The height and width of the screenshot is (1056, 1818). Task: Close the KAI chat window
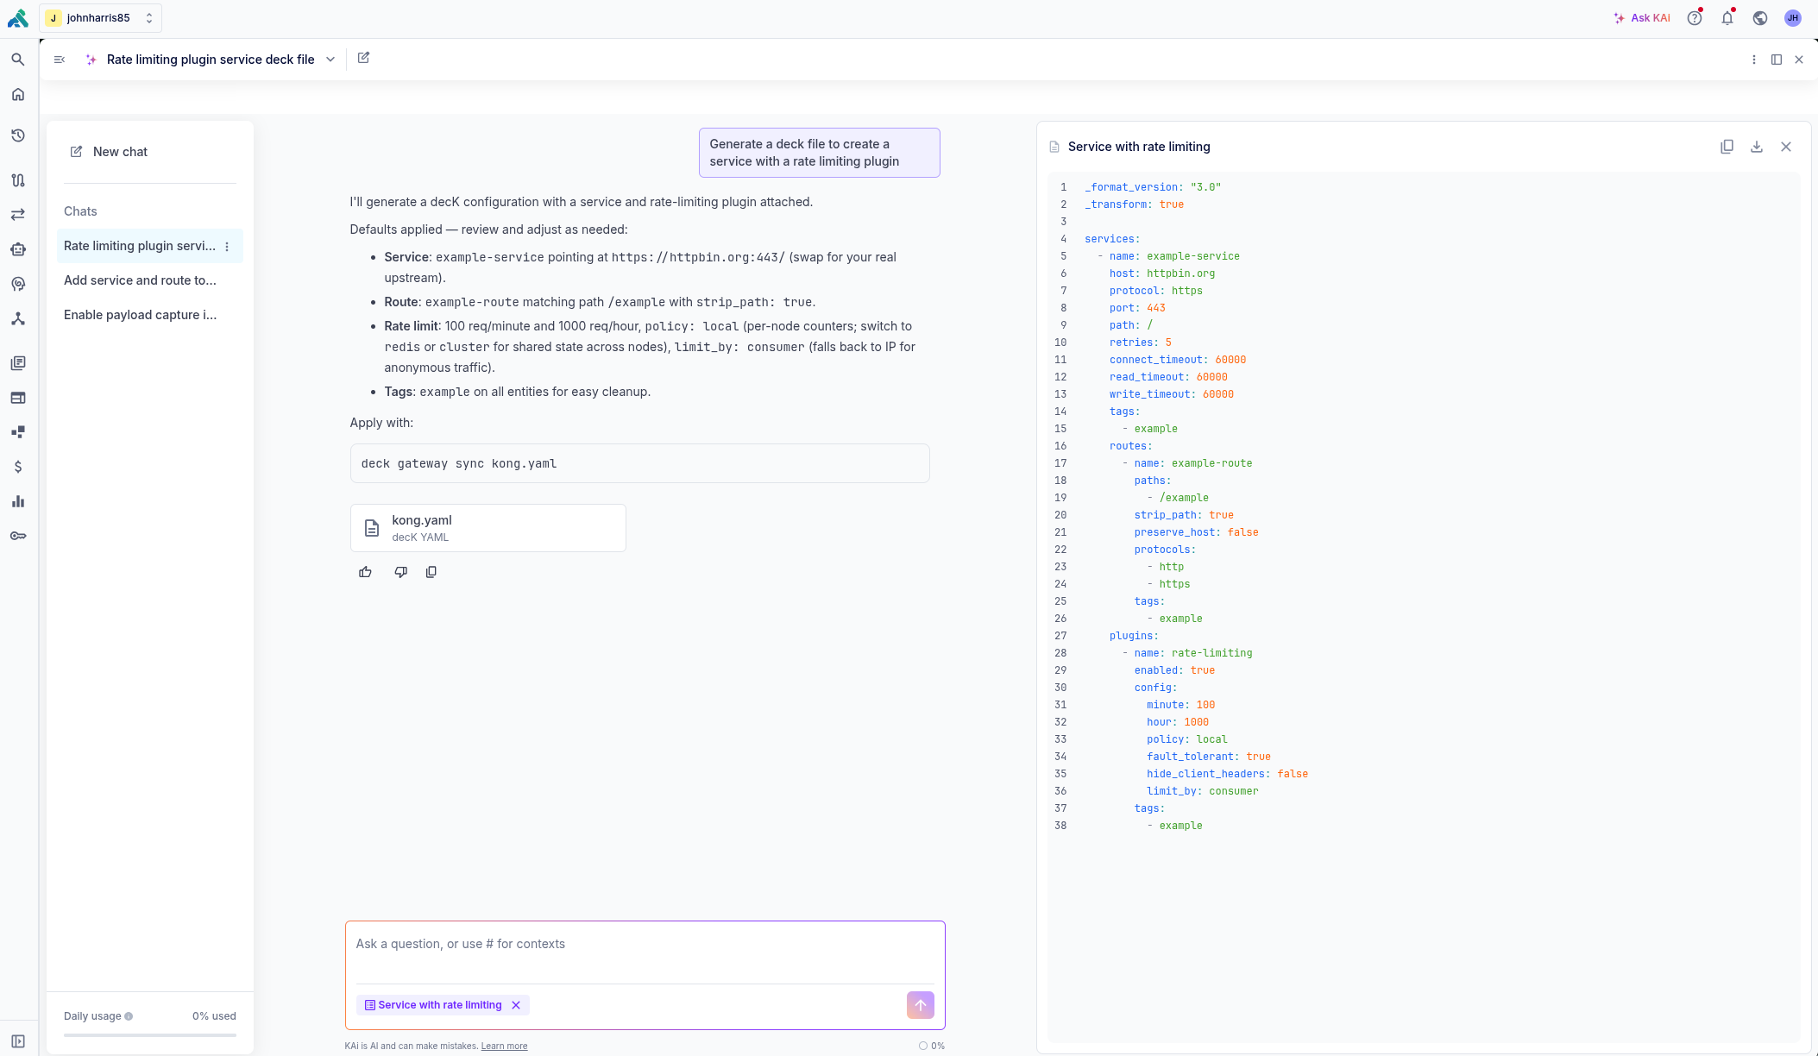tap(1799, 60)
